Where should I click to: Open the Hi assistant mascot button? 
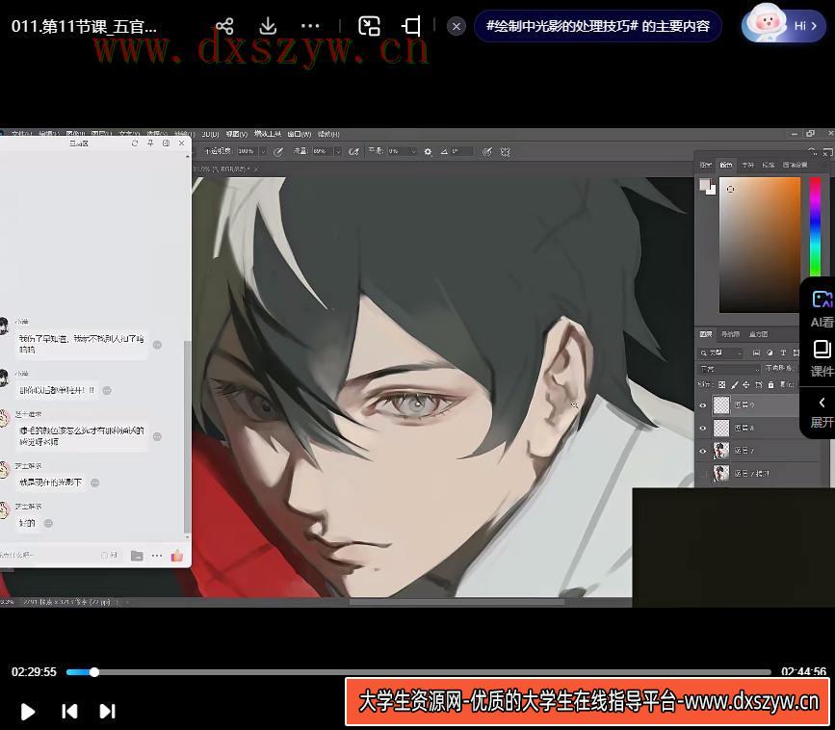pyautogui.click(x=783, y=25)
